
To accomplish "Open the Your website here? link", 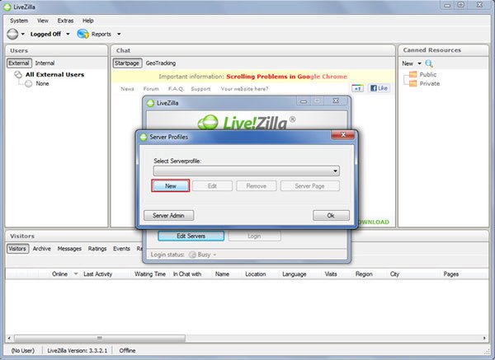I will pyautogui.click(x=244, y=89).
